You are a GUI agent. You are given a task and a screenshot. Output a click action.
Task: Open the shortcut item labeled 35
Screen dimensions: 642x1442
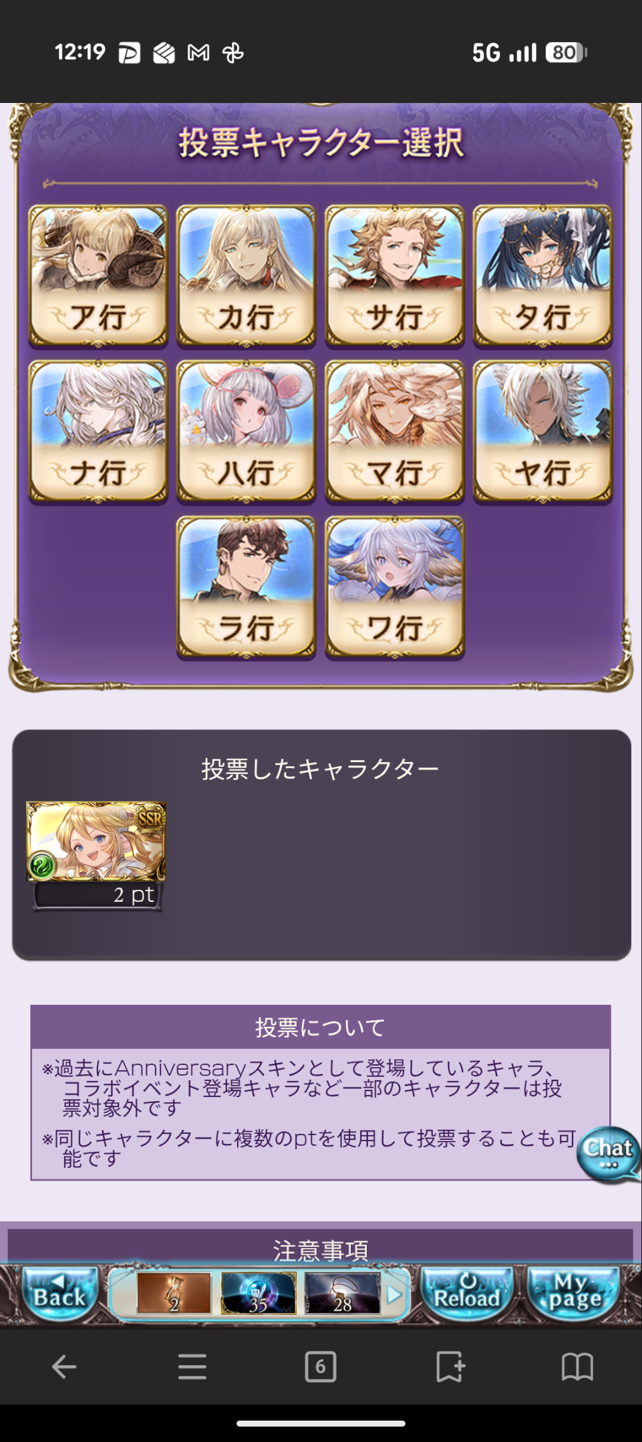click(x=259, y=1294)
